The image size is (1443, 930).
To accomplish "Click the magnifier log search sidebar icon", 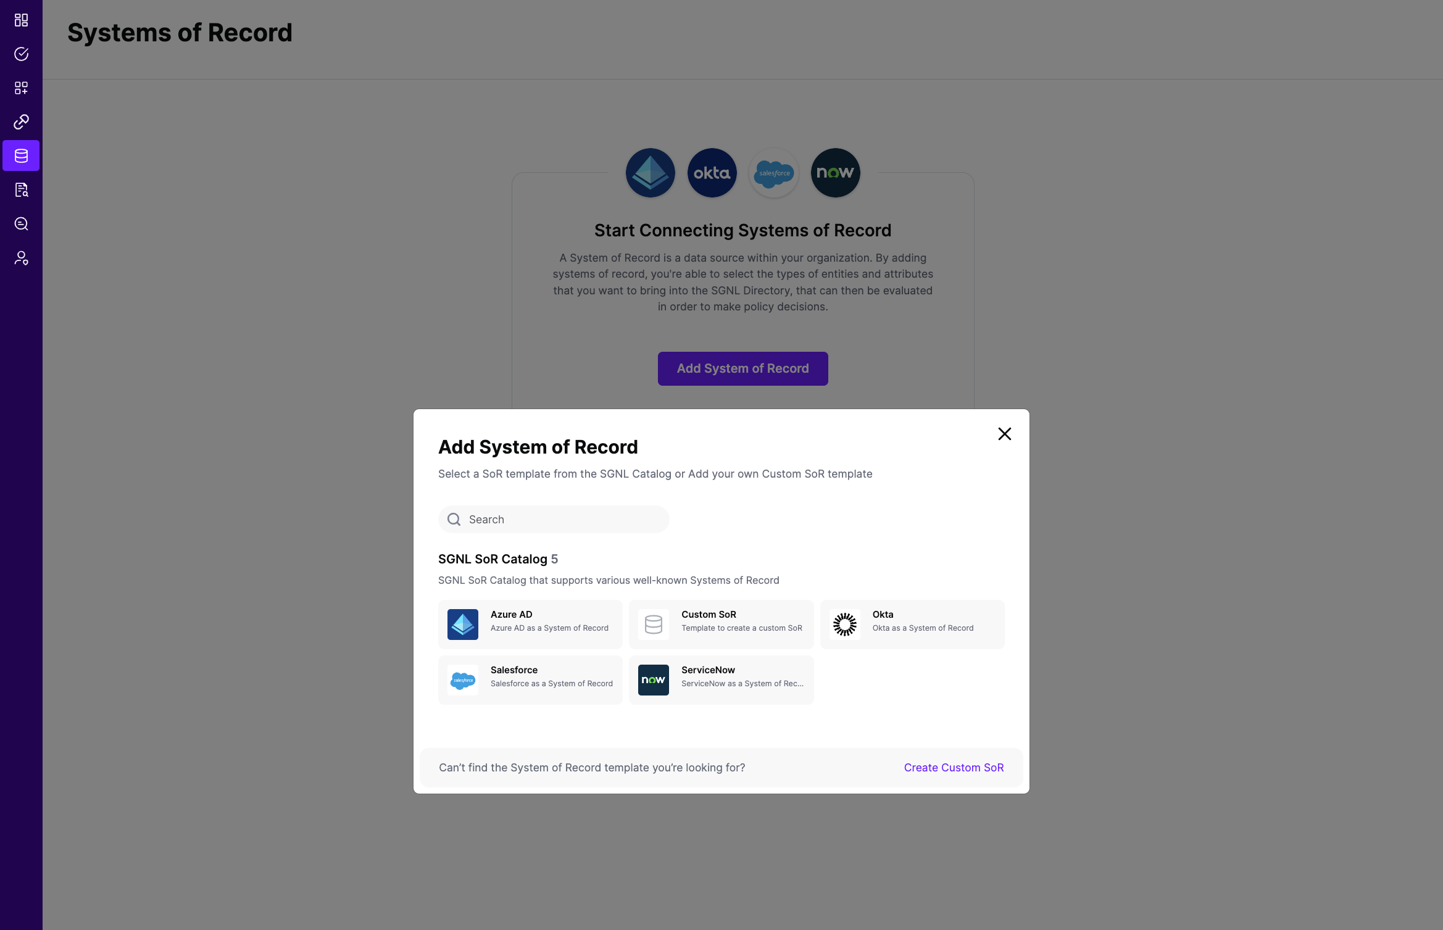I will [x=21, y=224].
